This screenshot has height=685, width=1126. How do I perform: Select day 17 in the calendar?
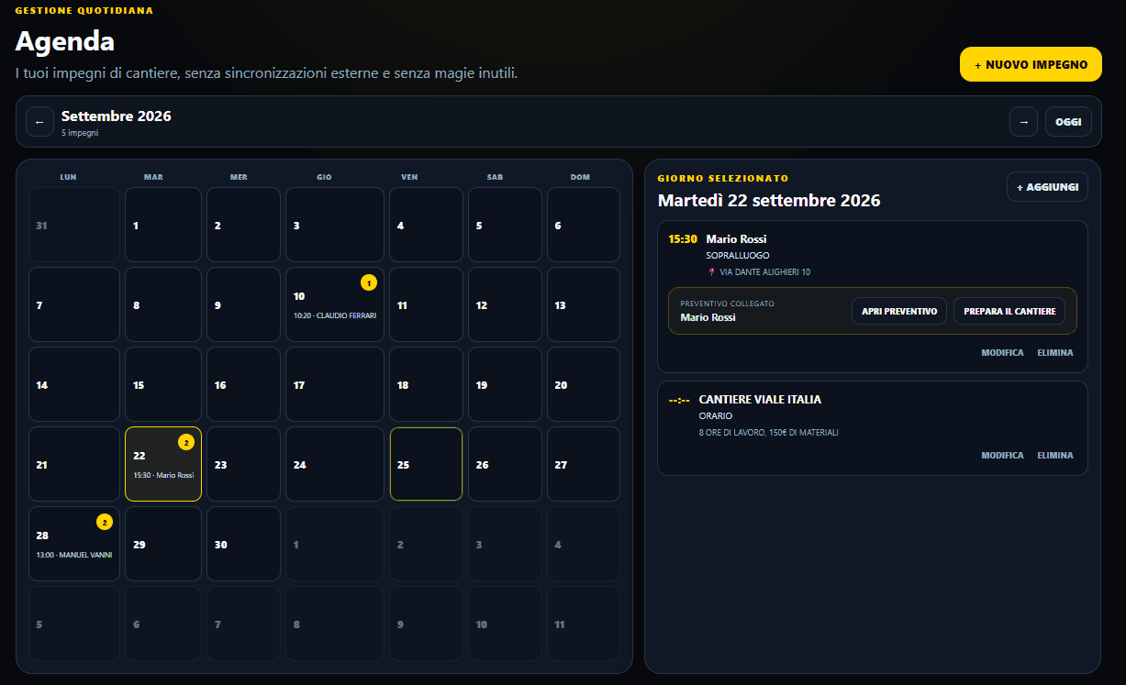pos(335,384)
